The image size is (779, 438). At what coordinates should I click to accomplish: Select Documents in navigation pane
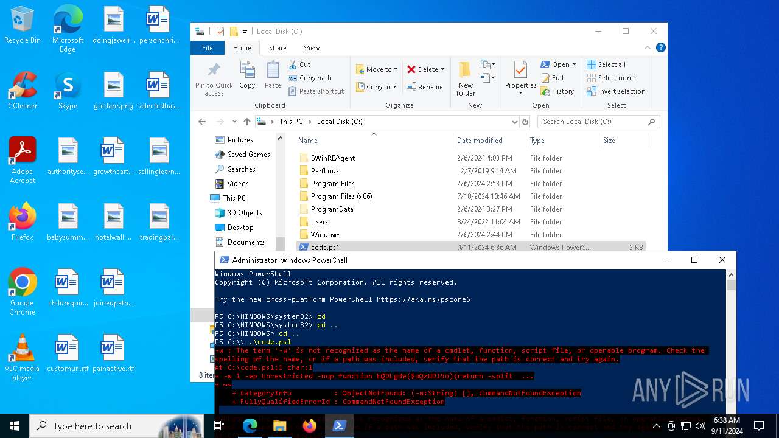pos(246,242)
